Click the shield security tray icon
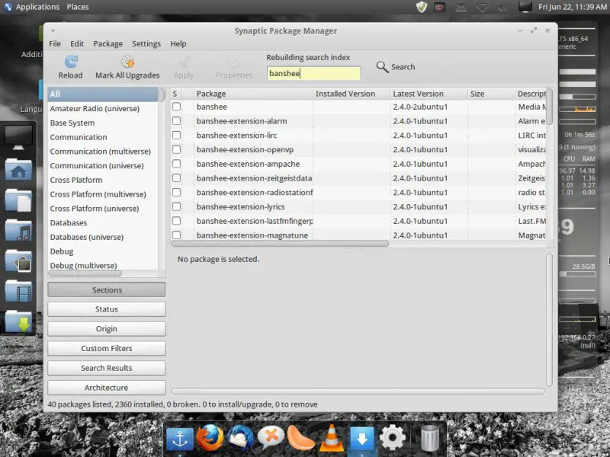The image size is (610, 457). [x=422, y=7]
